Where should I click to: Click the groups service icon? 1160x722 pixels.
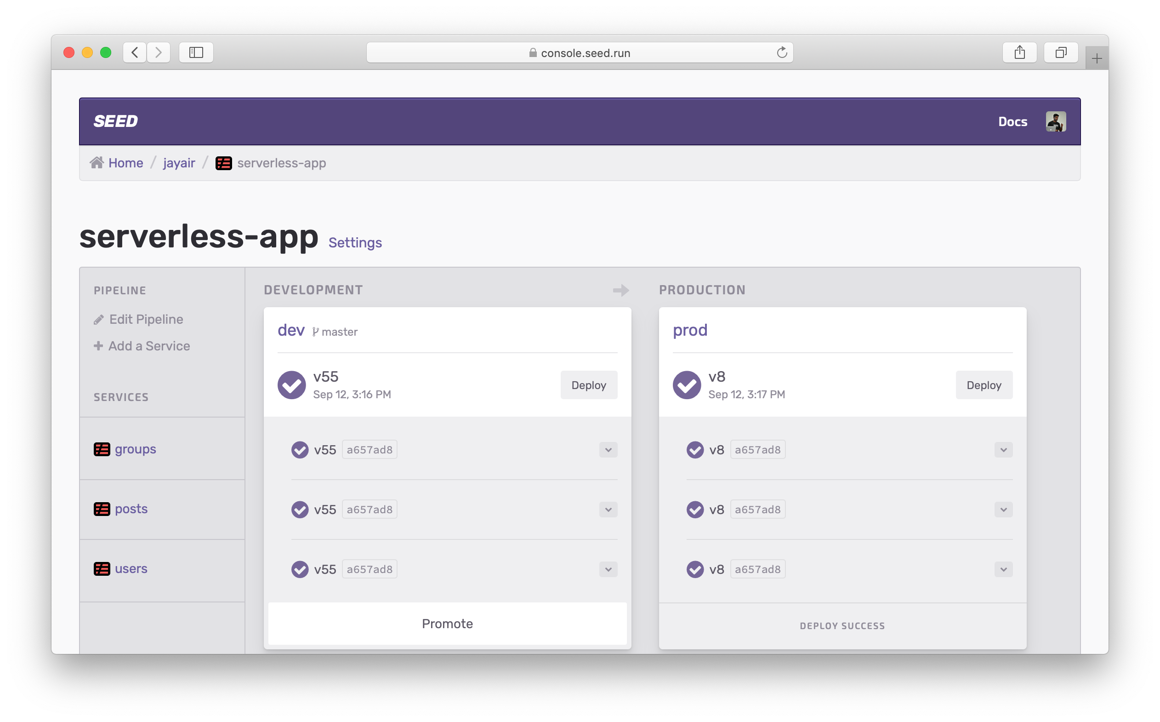(x=102, y=449)
